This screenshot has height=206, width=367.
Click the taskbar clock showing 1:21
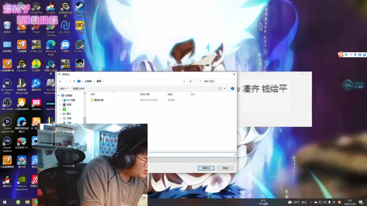[x=350, y=202]
